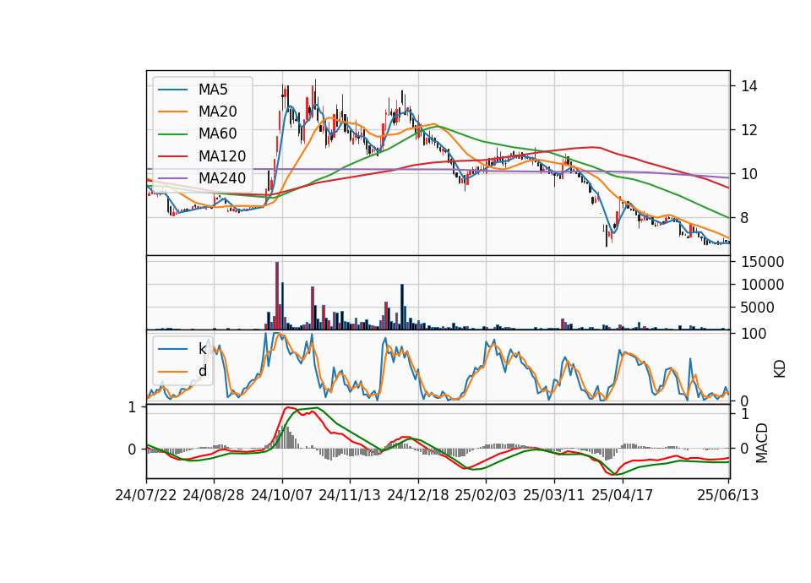Click the blue MA5 legend line sample

click(172, 90)
